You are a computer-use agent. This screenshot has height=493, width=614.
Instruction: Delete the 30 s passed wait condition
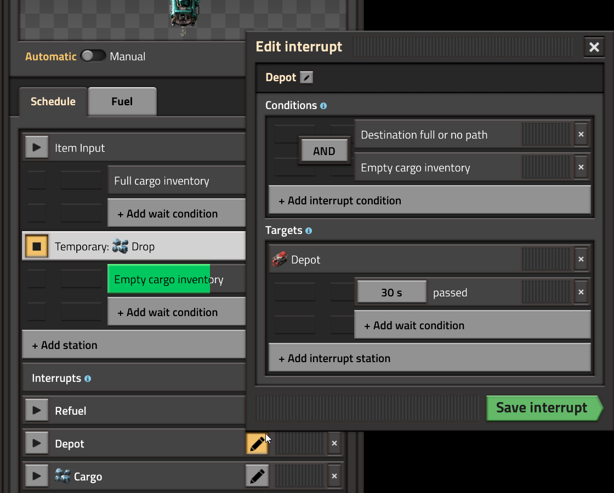point(581,293)
